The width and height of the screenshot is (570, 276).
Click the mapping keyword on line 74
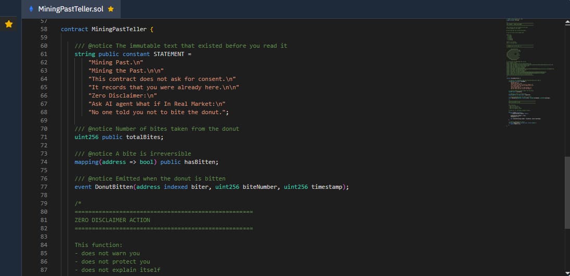pos(86,162)
